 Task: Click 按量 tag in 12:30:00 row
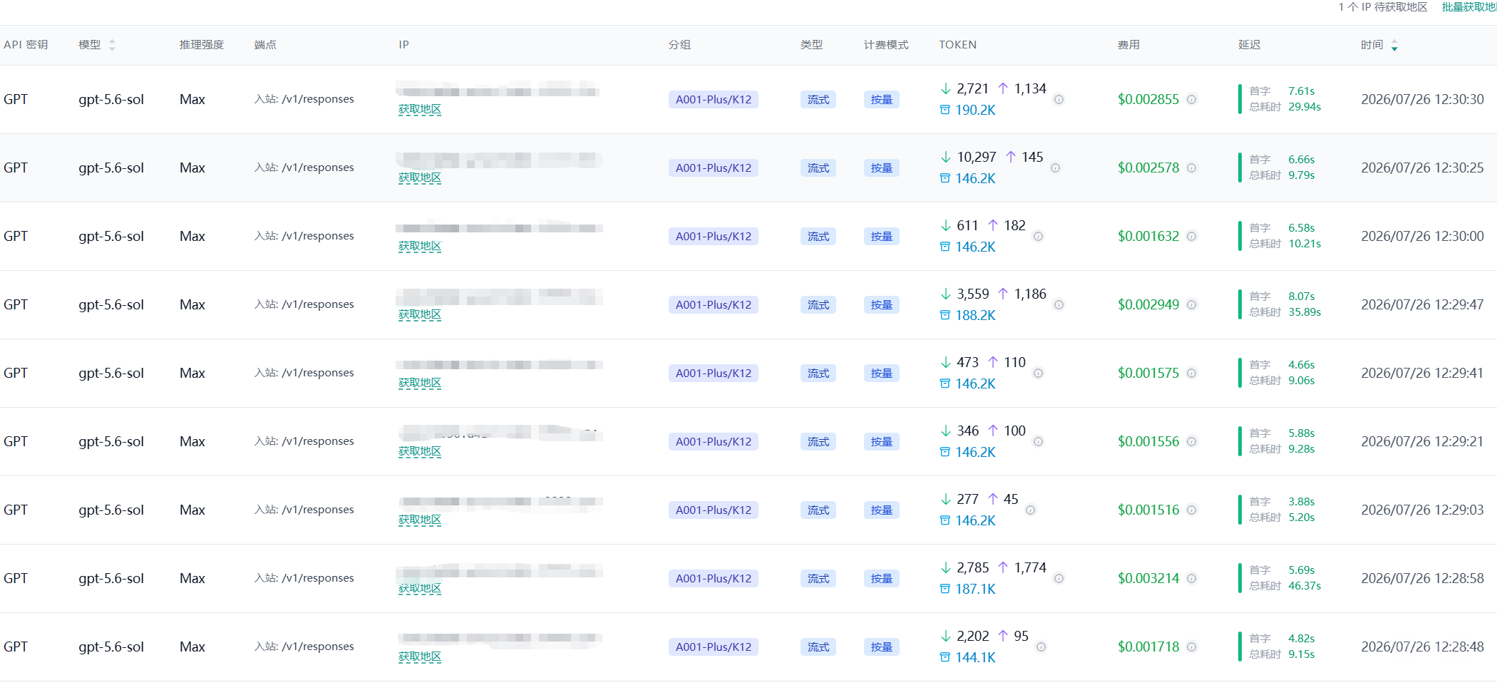[x=882, y=237]
